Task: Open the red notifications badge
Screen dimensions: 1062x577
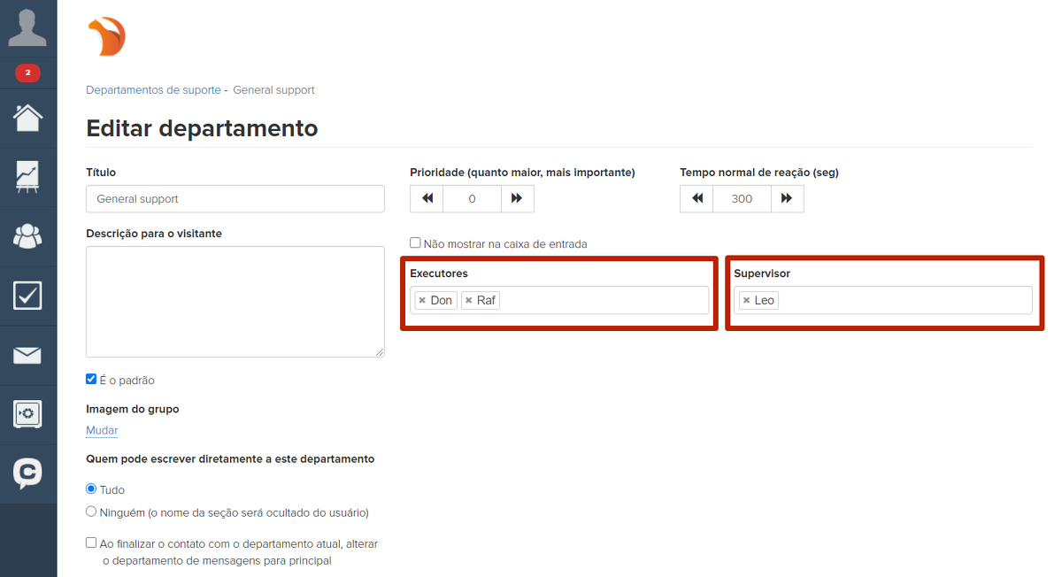Action: click(x=27, y=73)
